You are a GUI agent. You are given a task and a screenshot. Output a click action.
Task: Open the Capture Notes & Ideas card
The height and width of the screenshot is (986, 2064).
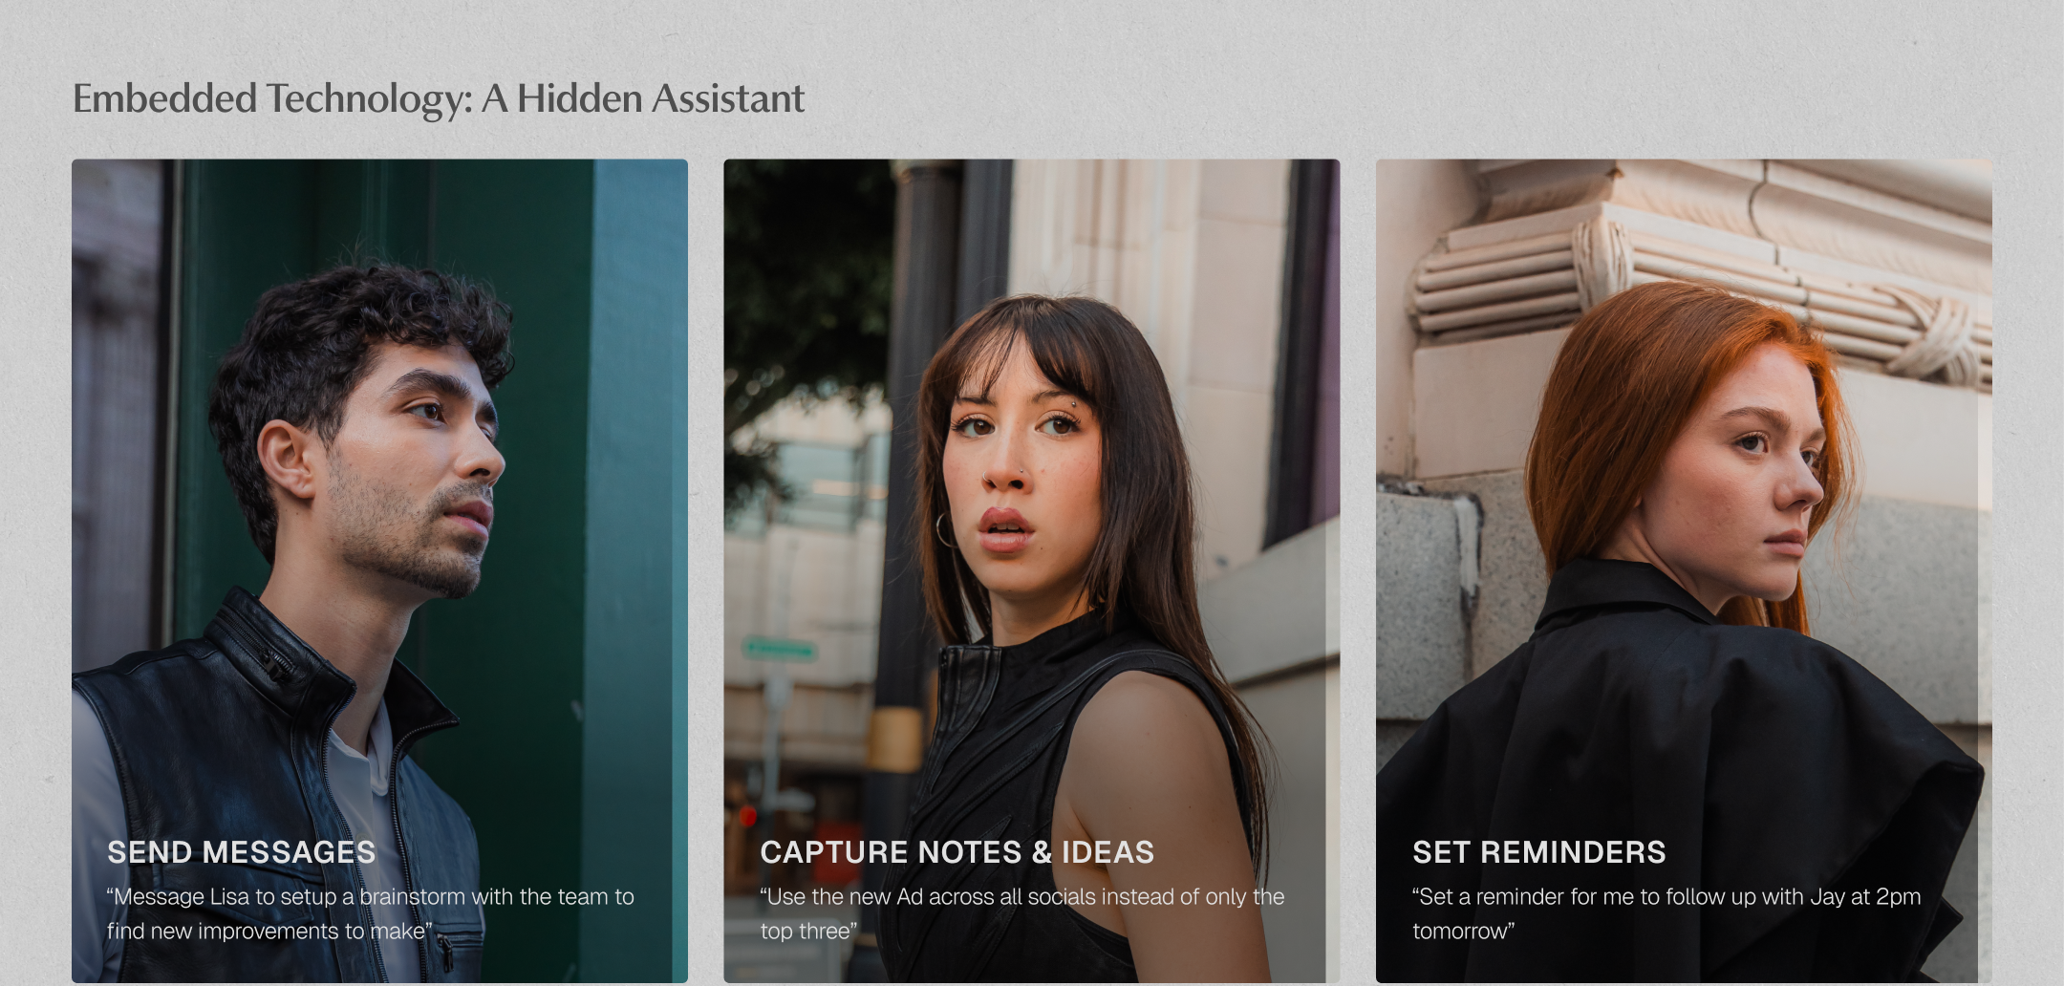click(1031, 570)
